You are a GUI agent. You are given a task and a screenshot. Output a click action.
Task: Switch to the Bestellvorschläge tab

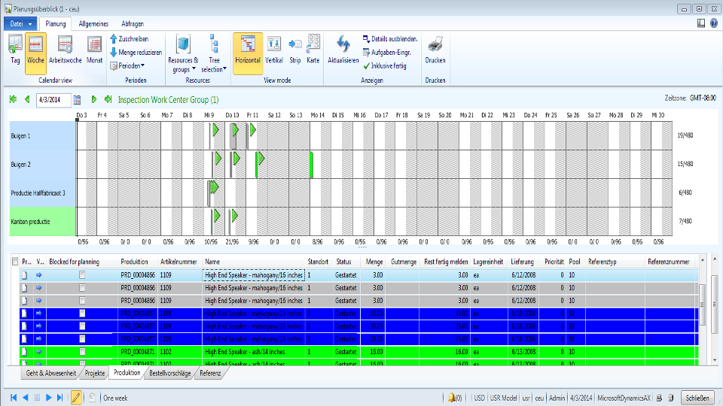pos(169,373)
